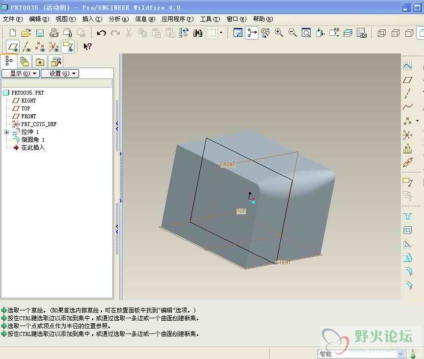Click the scissors Cut icon

pyautogui.click(x=129, y=33)
